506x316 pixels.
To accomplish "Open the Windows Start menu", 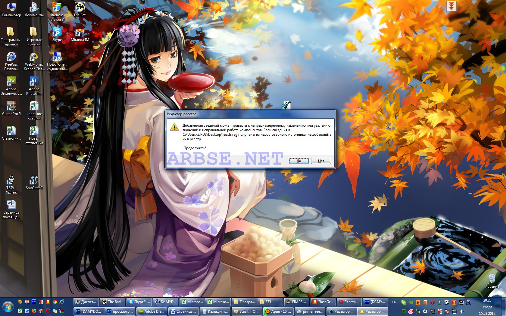I will coord(8,307).
